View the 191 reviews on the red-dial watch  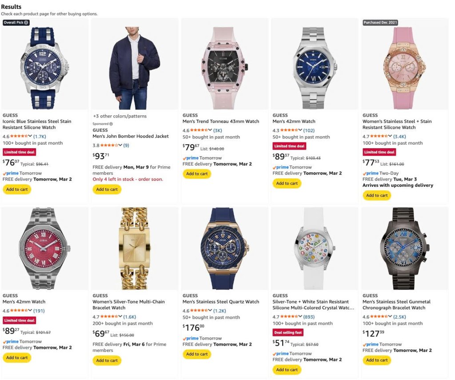pos(39,311)
